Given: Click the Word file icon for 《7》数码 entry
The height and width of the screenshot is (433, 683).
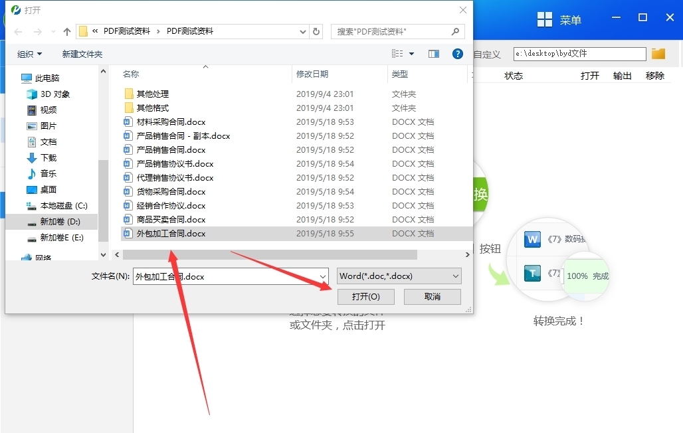Looking at the screenshot, I should [532, 239].
